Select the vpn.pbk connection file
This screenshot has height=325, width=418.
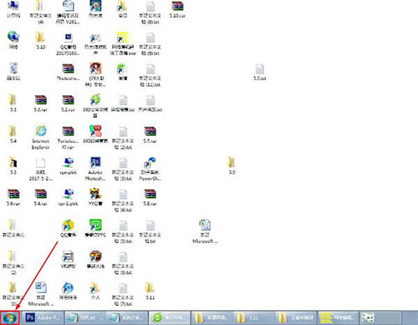[68, 165]
